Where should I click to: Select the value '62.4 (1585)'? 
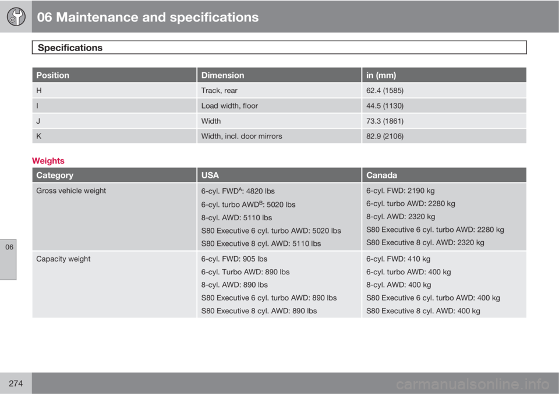pos(385,91)
